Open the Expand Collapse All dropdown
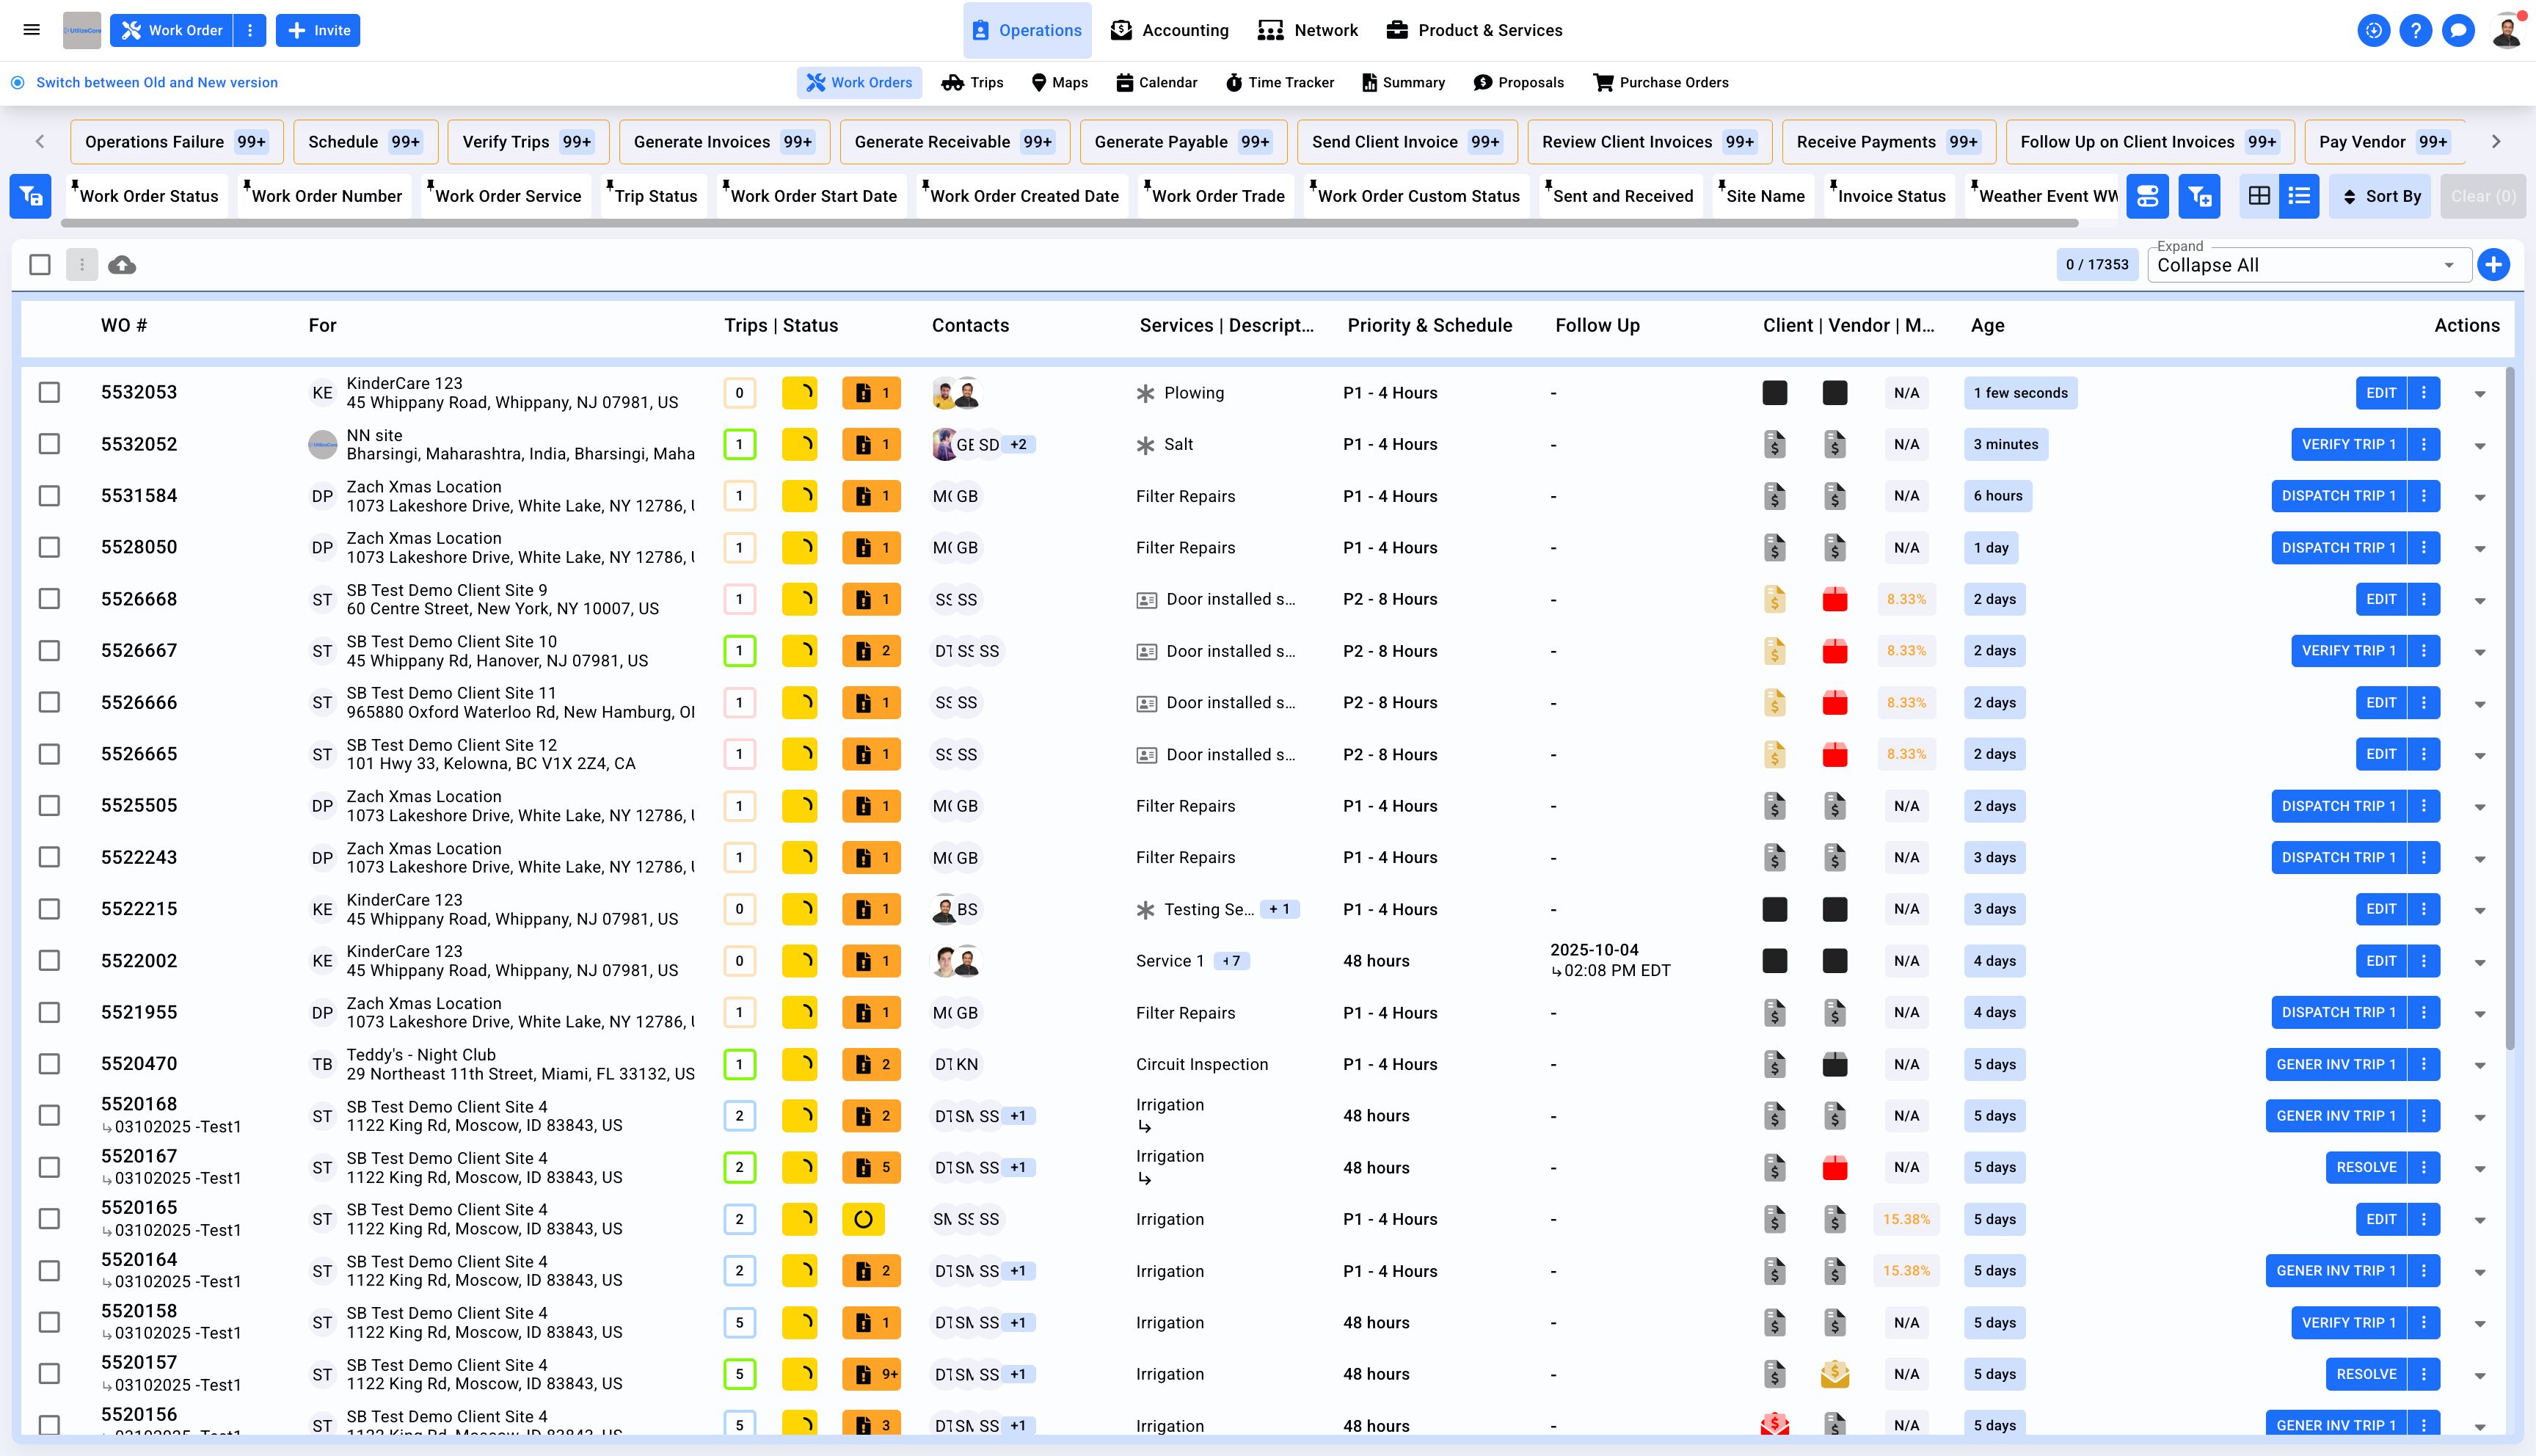 (x=2308, y=265)
